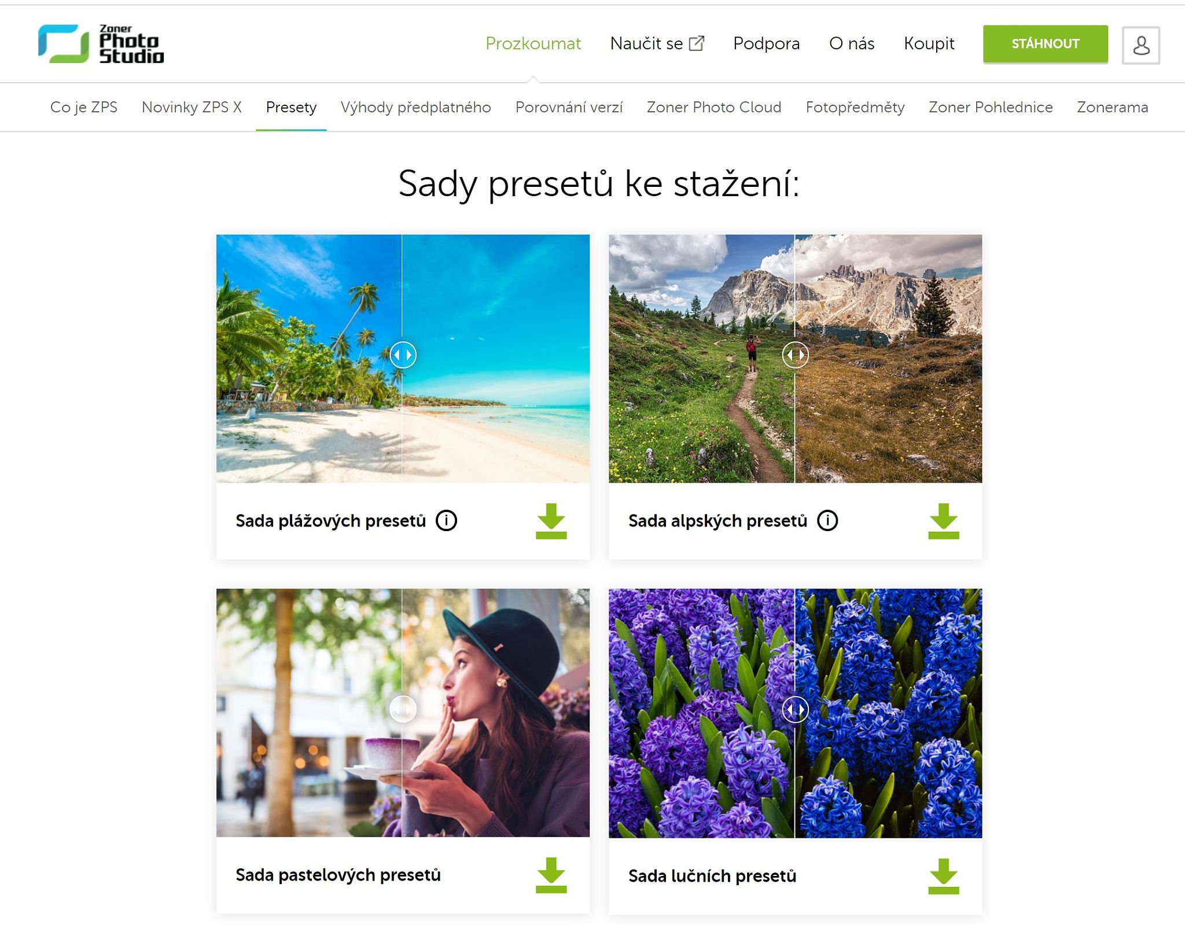Image resolution: width=1185 pixels, height=928 pixels.
Task: Open the external Naučit se link
Action: click(x=657, y=43)
